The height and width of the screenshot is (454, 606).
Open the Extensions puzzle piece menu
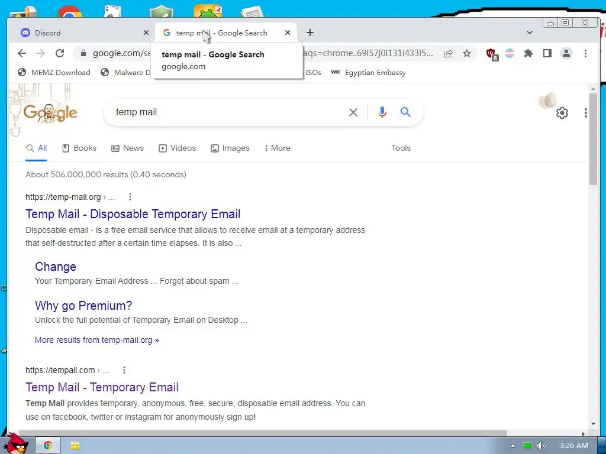click(528, 53)
